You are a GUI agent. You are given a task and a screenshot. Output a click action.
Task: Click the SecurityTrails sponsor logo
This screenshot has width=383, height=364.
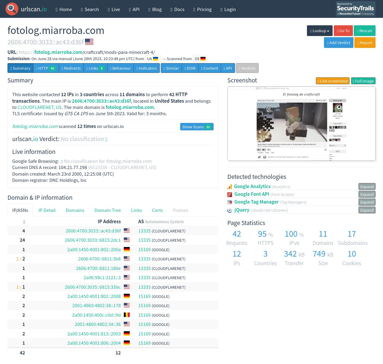point(356,9)
